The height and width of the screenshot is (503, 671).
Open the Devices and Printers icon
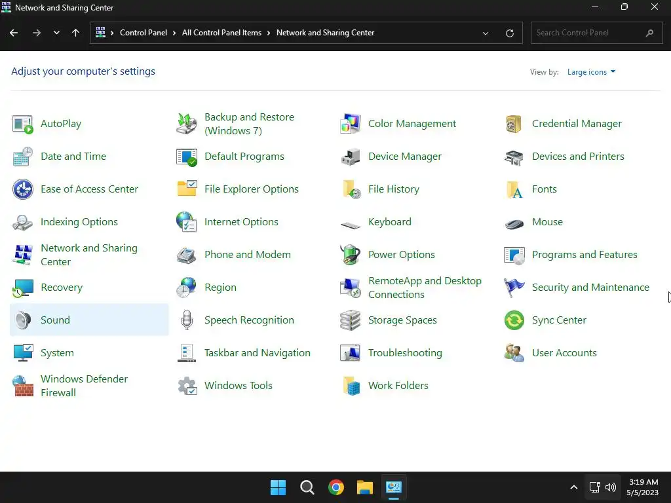[514, 157]
